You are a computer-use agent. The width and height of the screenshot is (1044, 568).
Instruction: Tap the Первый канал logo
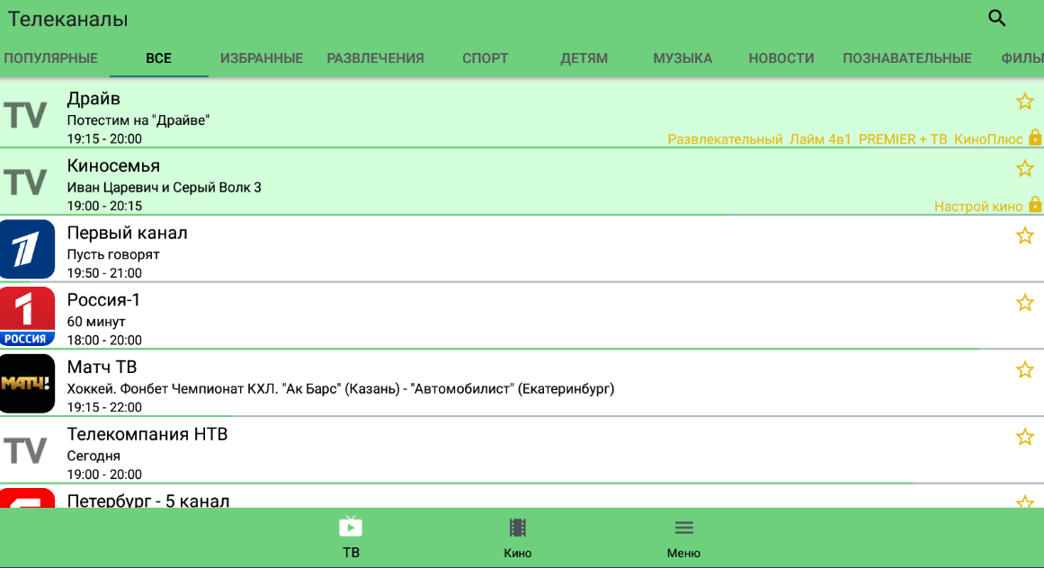[x=27, y=249]
